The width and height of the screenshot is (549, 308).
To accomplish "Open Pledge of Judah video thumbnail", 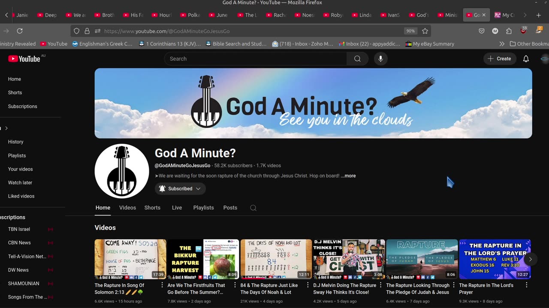I will tap(422, 259).
